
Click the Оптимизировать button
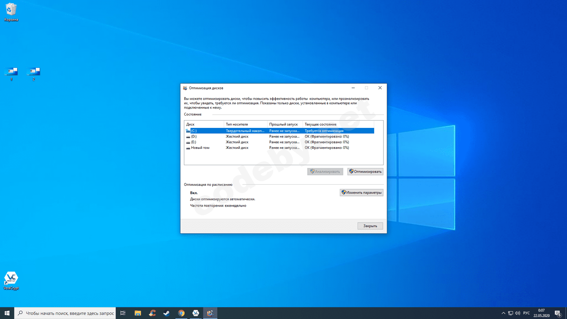365,172
